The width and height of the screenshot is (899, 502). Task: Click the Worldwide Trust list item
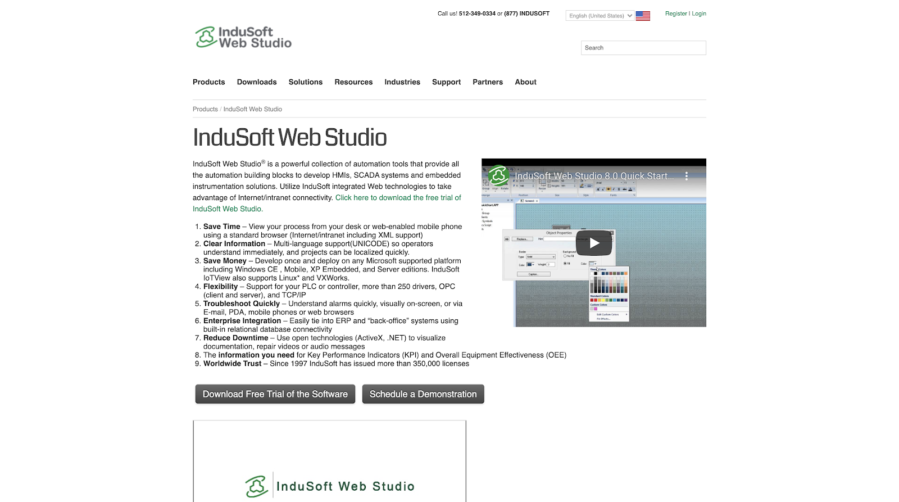point(336,364)
